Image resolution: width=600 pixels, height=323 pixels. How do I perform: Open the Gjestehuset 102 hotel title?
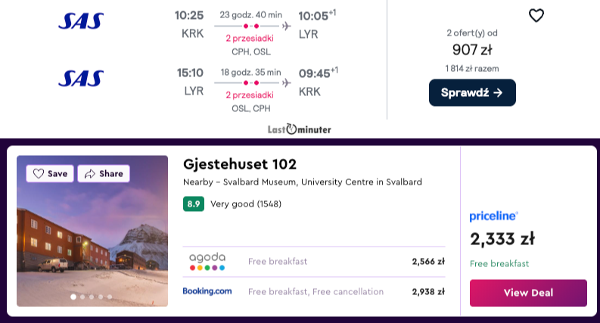(240, 164)
